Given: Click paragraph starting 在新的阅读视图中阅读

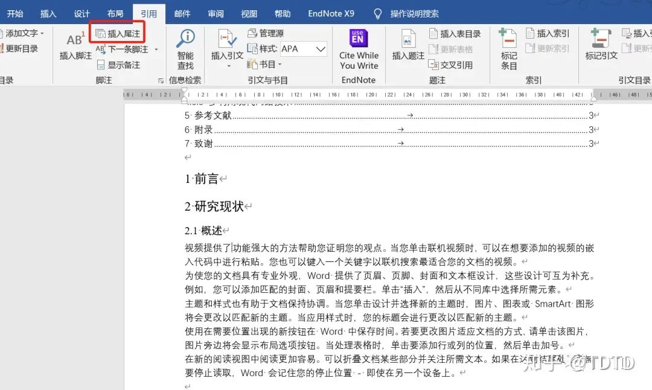Looking at the screenshot, I should click(x=389, y=366).
